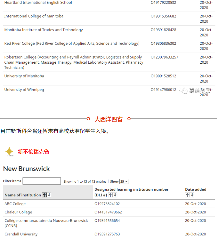This screenshot has height=238, width=218.
Task: Sort institution names ascending with up arrow
Action: 44,195
